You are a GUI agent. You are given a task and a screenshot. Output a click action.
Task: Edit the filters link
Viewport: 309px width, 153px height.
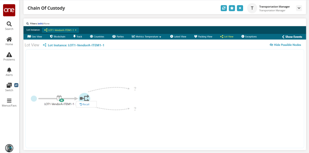[x=40, y=24]
